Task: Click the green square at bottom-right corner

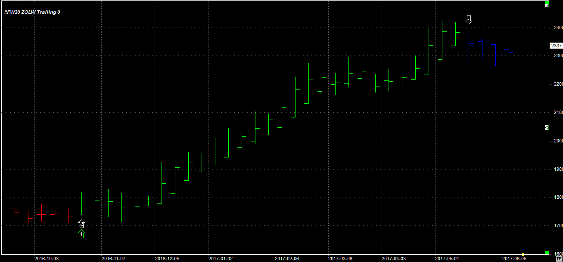Action: click(x=547, y=252)
